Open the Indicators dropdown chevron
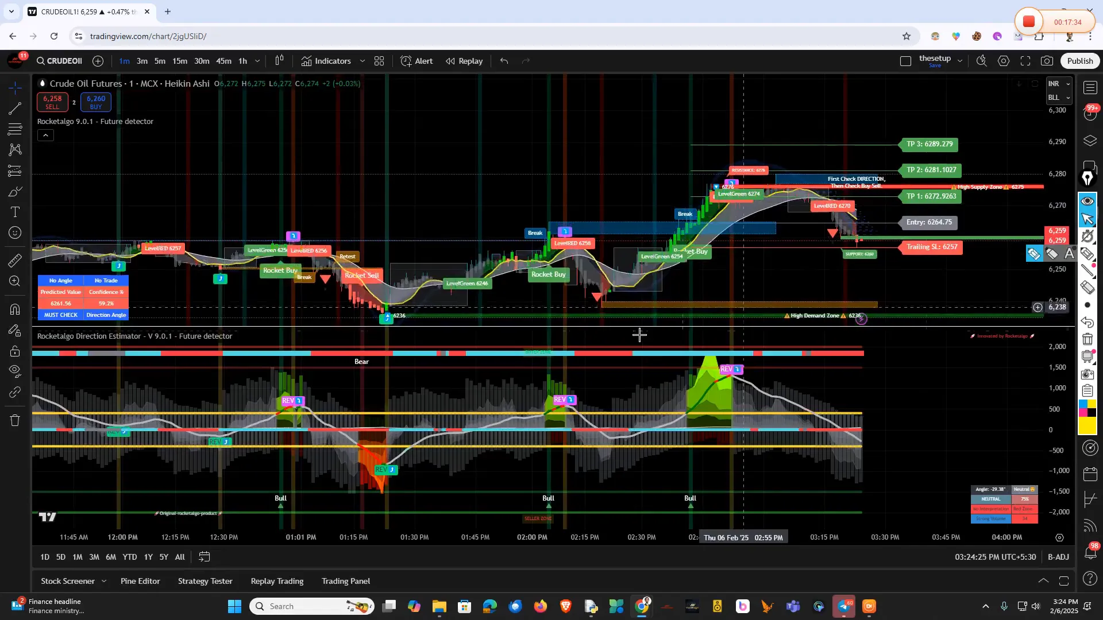This screenshot has height=620, width=1103. pos(362,61)
